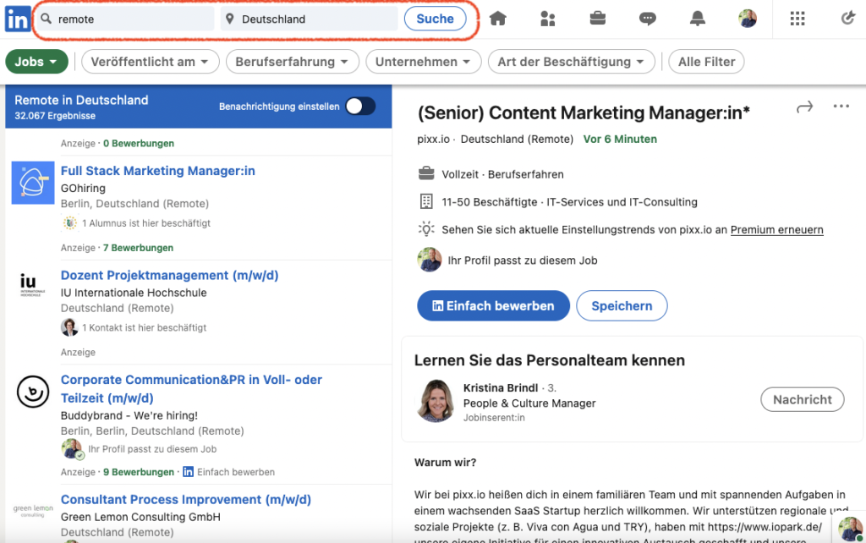Screen dimensions: 866x543
Task: Save job with Speichern
Action: click(x=622, y=305)
